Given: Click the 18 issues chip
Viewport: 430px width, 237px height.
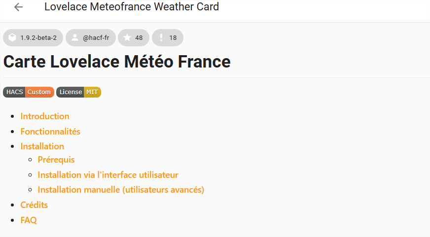Looking at the screenshot, I should (x=168, y=37).
